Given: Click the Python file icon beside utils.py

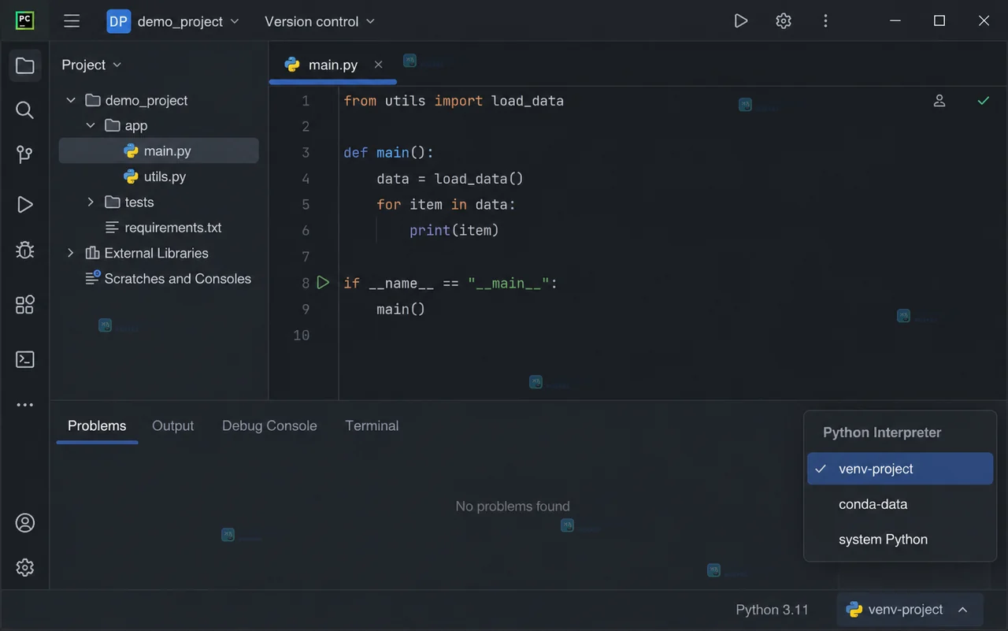Looking at the screenshot, I should [x=131, y=176].
